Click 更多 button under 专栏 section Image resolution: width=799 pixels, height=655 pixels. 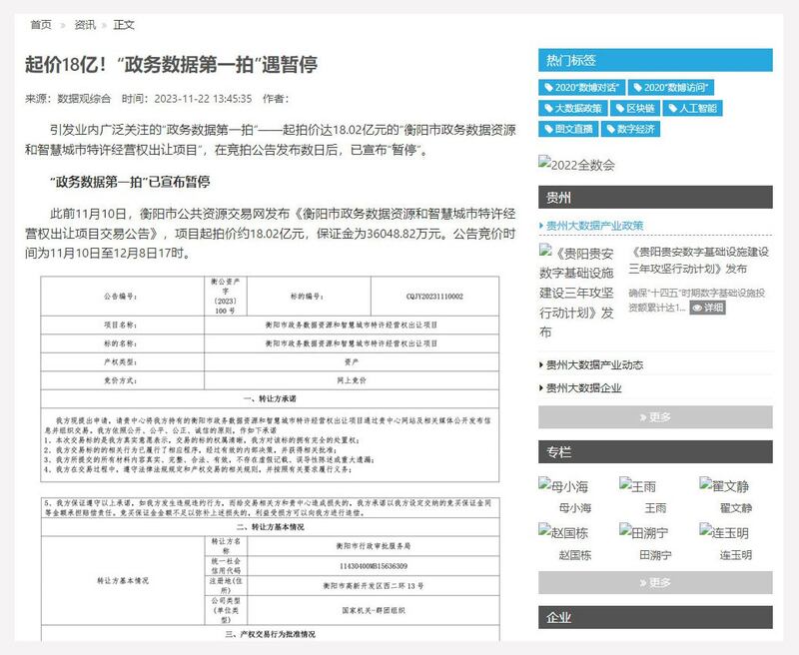click(654, 582)
